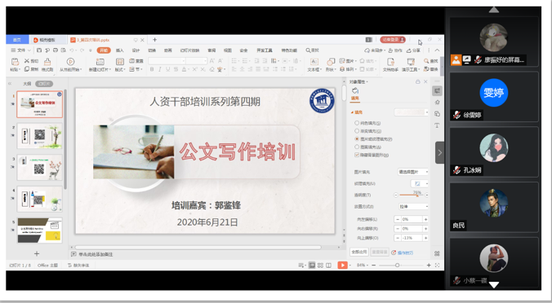
Task: Open the Slide Show ribbon tab
Action: (x=189, y=50)
